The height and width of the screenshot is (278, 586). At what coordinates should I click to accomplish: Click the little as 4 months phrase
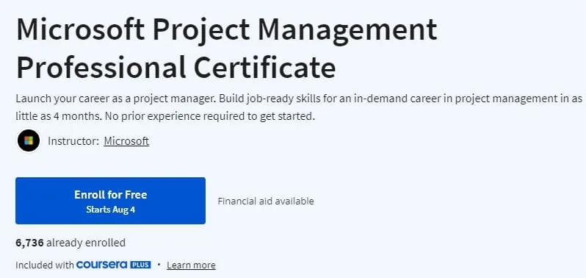[x=57, y=116]
